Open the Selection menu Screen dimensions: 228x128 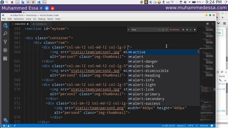point(19,19)
